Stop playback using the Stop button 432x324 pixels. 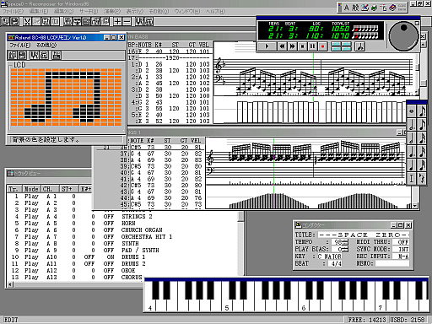click(x=303, y=46)
